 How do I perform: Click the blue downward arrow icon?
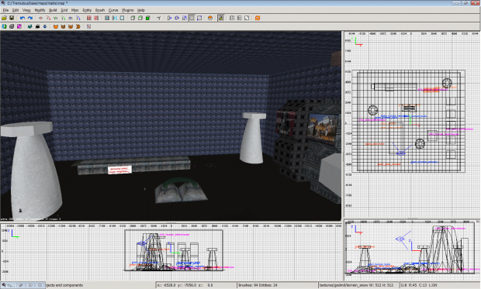tap(45, 26)
